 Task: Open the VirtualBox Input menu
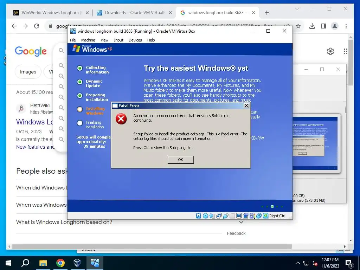(x=119, y=40)
